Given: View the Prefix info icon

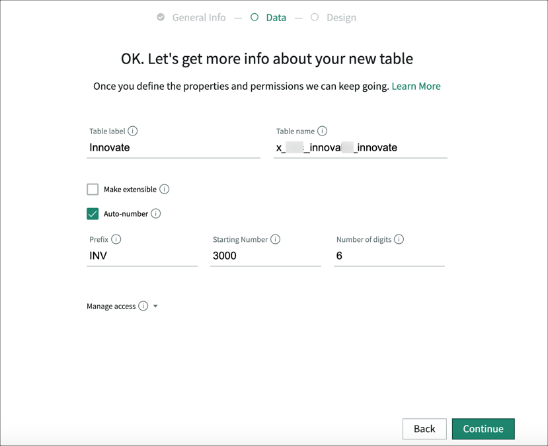Looking at the screenshot, I should tap(116, 239).
